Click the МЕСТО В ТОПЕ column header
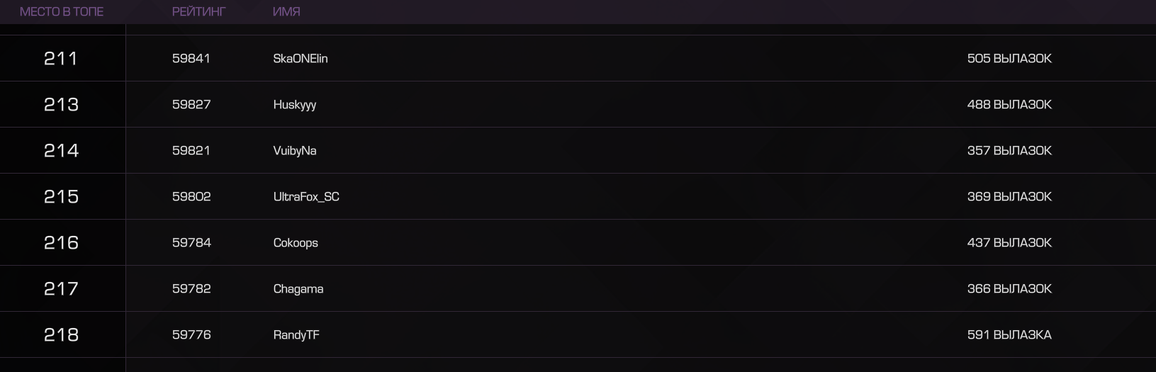 (x=62, y=12)
